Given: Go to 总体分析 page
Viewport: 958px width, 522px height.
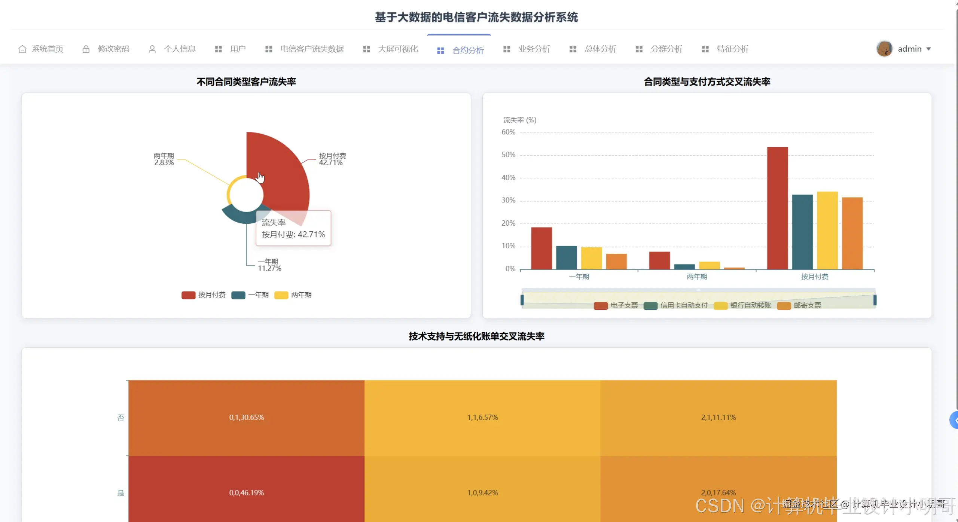Looking at the screenshot, I should [x=600, y=49].
